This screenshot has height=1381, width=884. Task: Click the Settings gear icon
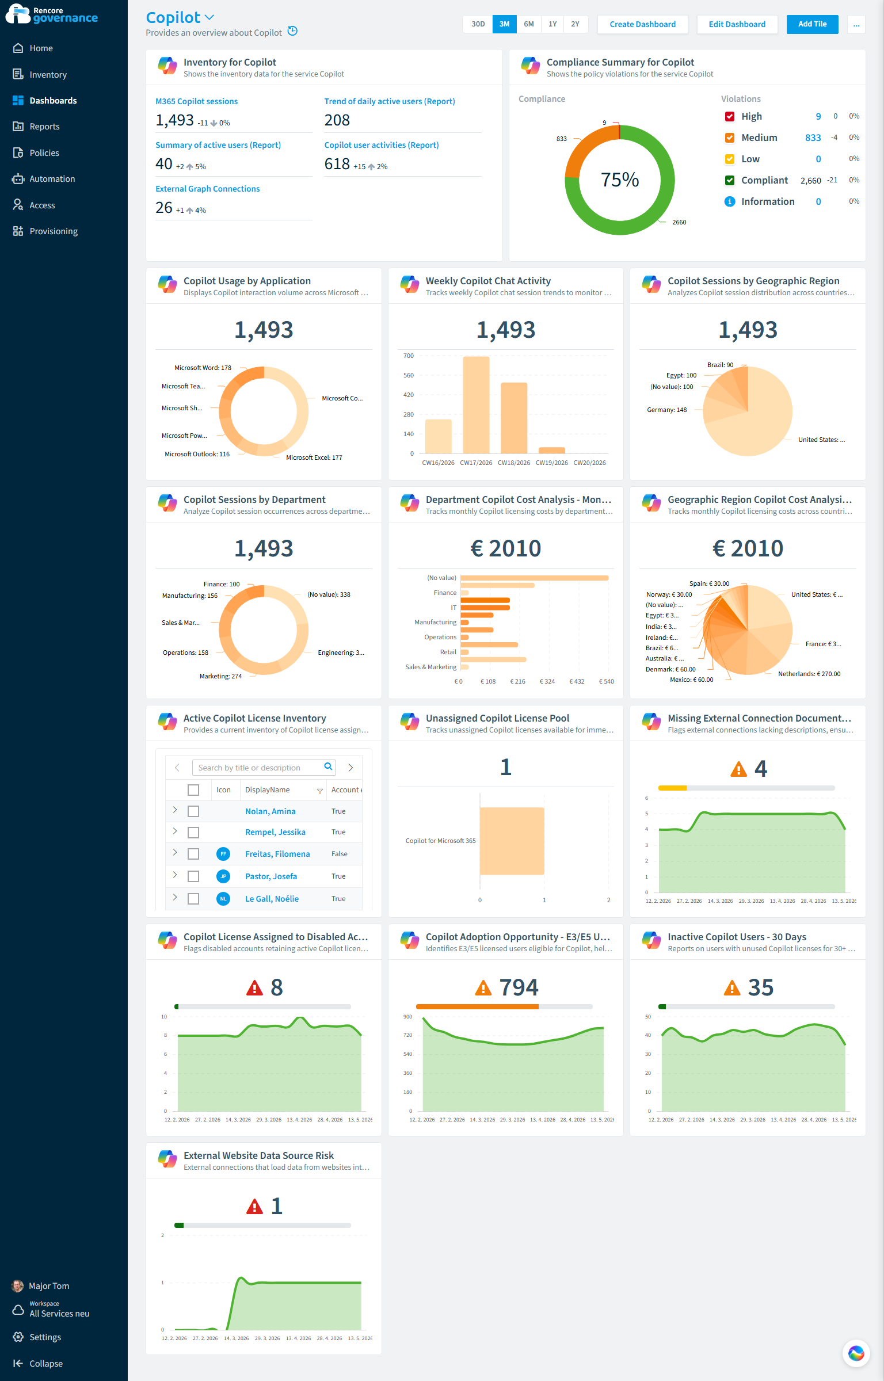point(18,1337)
